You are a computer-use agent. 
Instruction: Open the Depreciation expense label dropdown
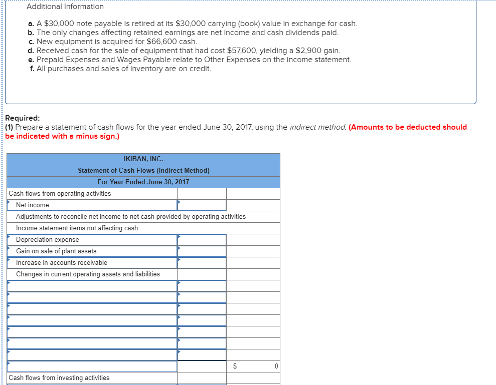92,240
